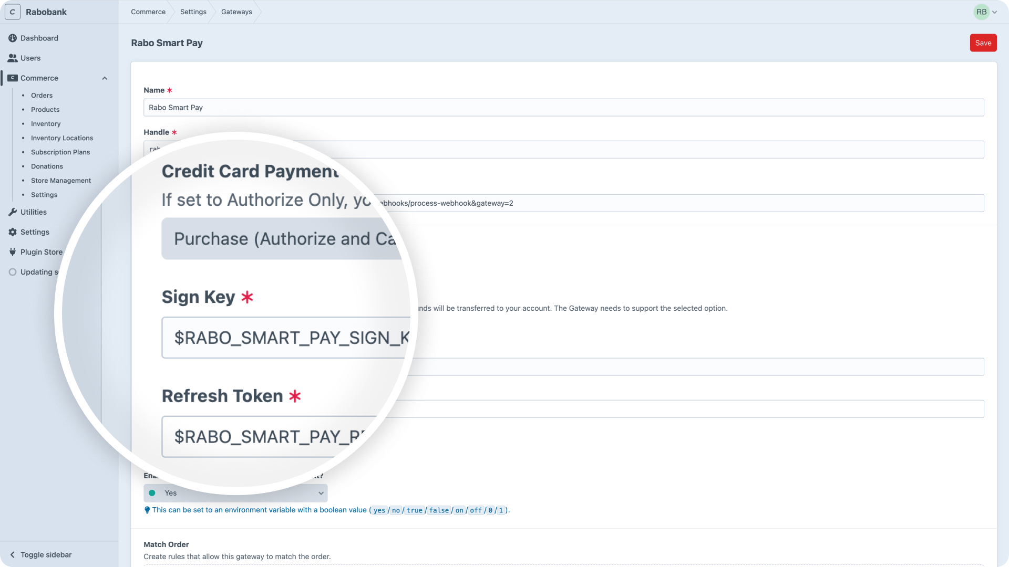Click the Utilities wrench icon
The image size is (1009, 567).
[x=13, y=212]
